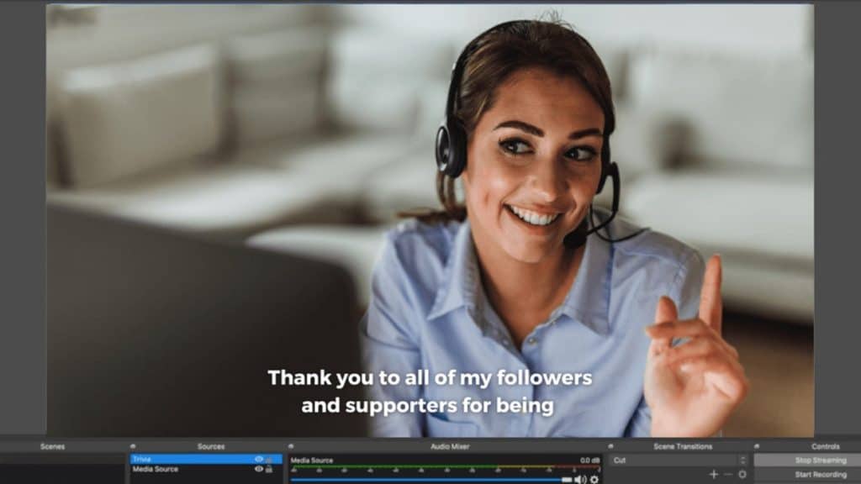Select the Trivia source in the Sources list
The width and height of the screenshot is (861, 484).
point(168,460)
